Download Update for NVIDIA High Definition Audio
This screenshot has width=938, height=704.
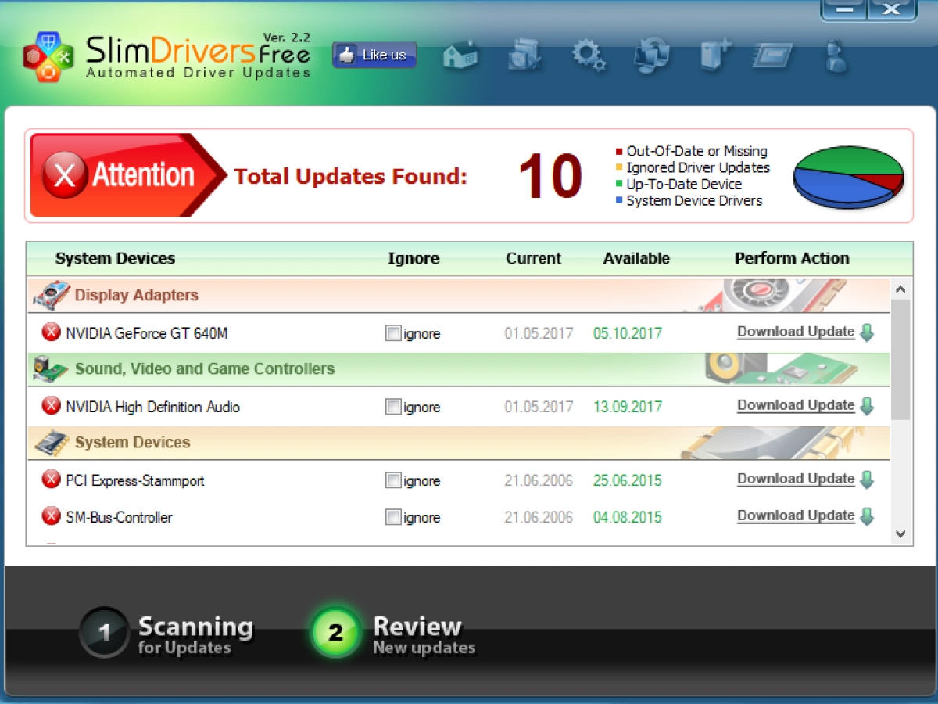point(796,405)
